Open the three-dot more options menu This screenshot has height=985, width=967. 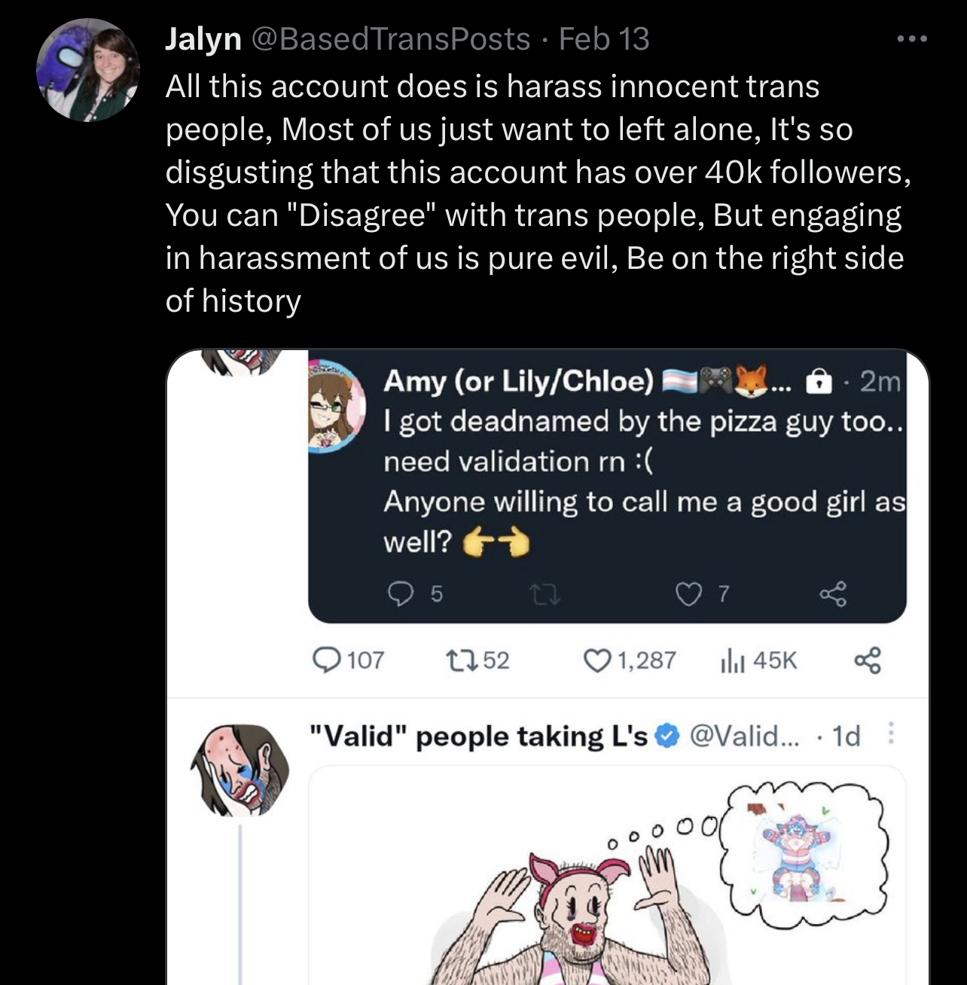coord(911,38)
